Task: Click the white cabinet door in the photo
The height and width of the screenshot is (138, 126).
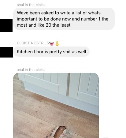Action: [x=41, y=83]
